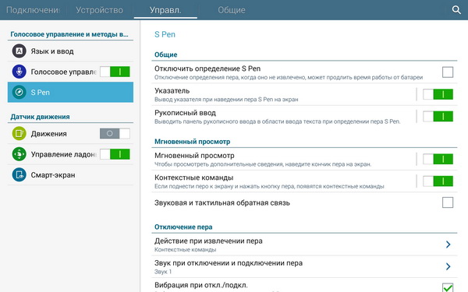
Task: Open search with the magnifier icon
Action: tap(456, 10)
